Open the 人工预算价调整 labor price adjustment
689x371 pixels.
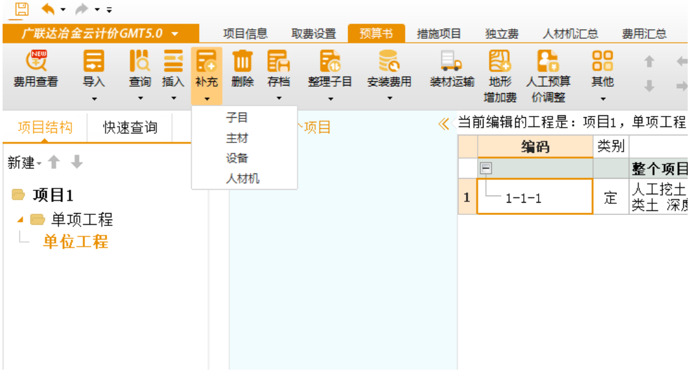tap(548, 62)
